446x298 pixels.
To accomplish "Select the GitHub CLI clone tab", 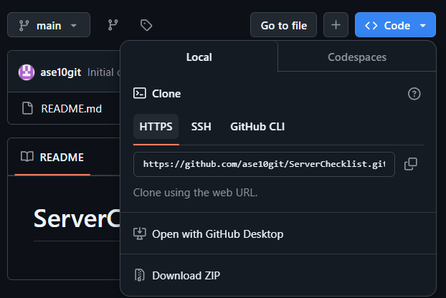I will coord(257,127).
